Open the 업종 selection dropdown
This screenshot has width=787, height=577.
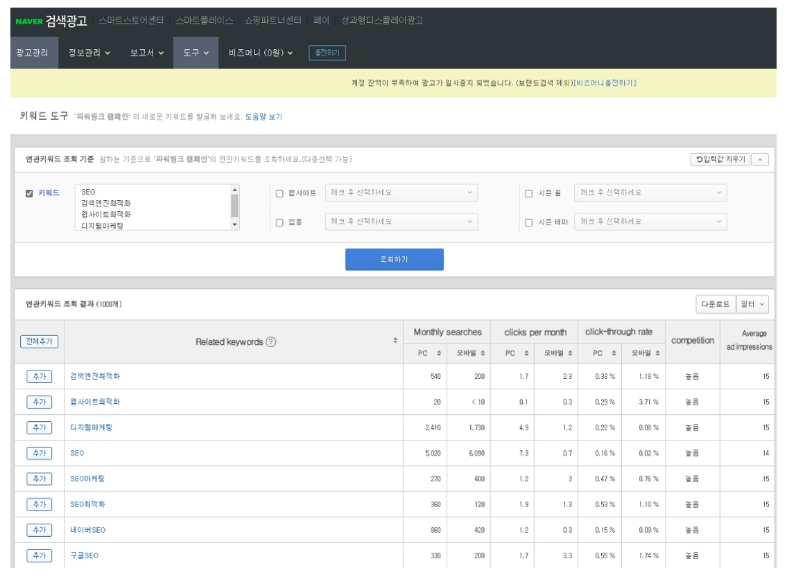[401, 222]
